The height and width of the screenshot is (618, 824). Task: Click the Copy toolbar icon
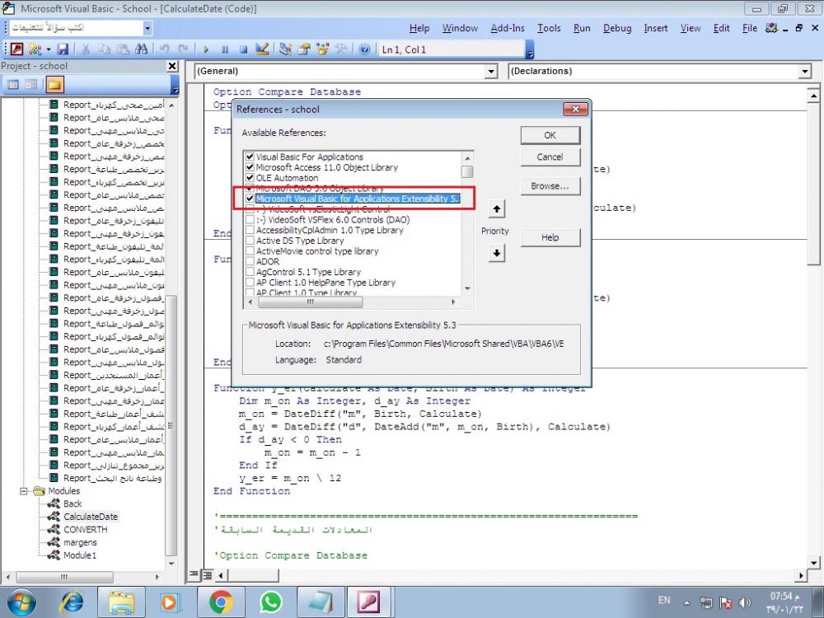click(x=104, y=49)
